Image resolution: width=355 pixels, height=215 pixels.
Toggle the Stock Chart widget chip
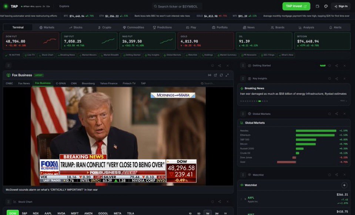click(46, 55)
